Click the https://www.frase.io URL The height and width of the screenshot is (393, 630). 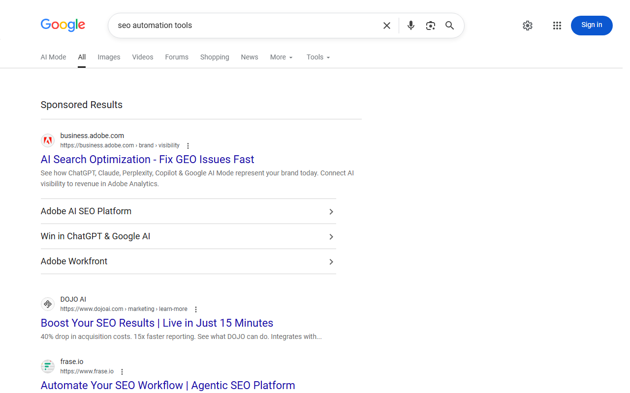pyautogui.click(x=87, y=371)
